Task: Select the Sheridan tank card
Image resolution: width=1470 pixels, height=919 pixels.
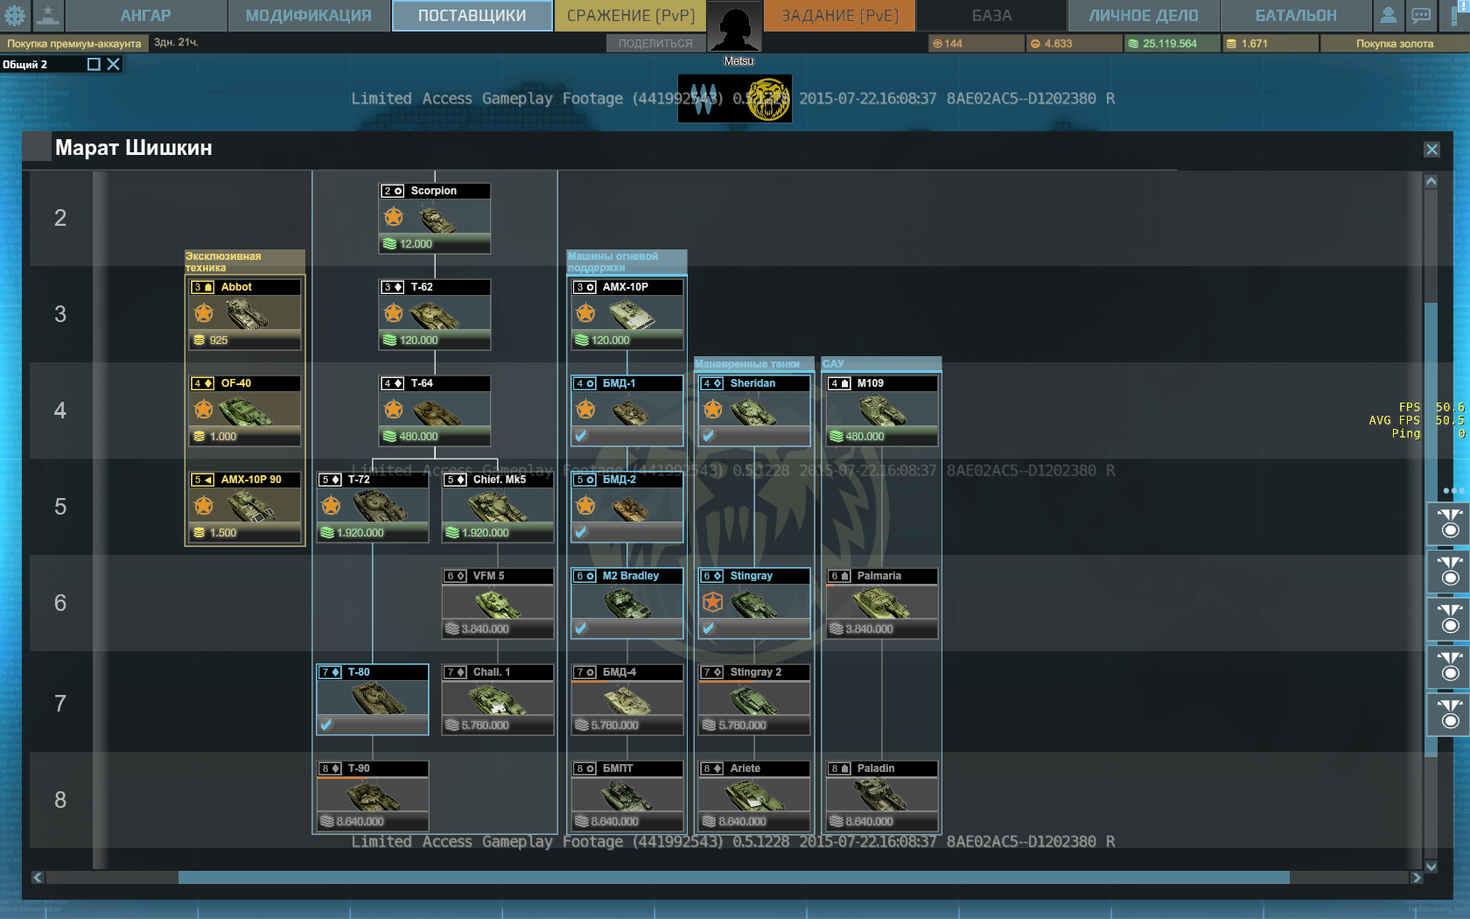Action: point(753,410)
